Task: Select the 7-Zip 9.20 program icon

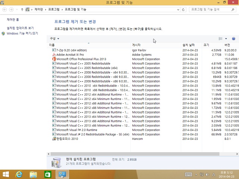Action: [x=54, y=50]
